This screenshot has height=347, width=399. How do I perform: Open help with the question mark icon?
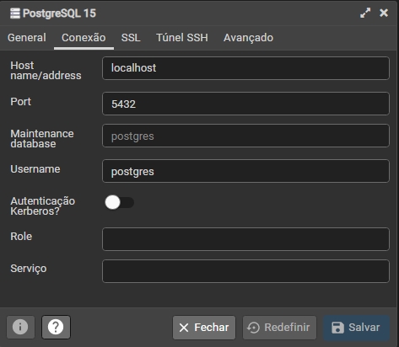[x=56, y=327]
